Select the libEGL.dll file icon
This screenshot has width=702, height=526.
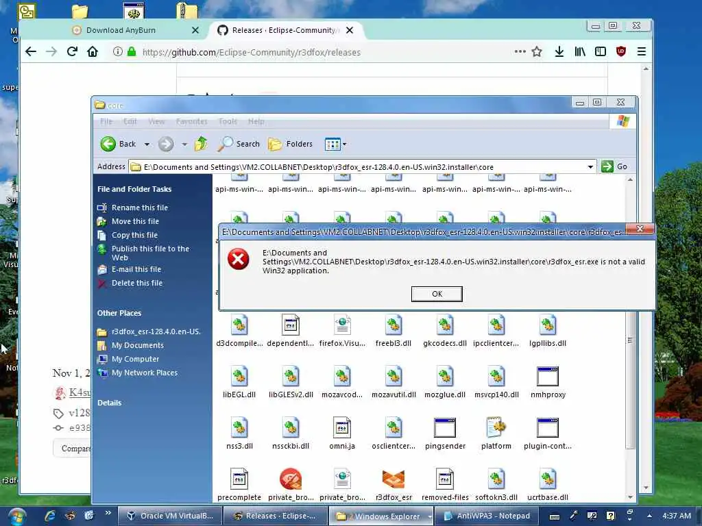239,376
